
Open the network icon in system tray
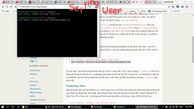[x=170, y=107]
